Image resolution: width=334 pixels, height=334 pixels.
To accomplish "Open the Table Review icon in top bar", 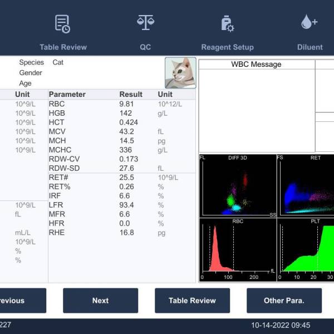I will tap(62, 24).
